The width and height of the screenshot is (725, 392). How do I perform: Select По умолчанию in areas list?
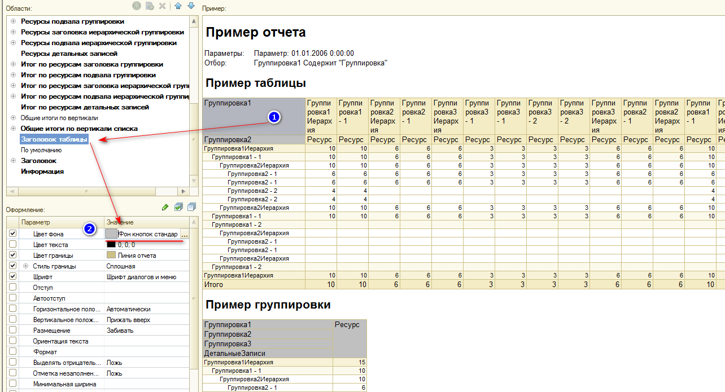pyautogui.click(x=41, y=150)
